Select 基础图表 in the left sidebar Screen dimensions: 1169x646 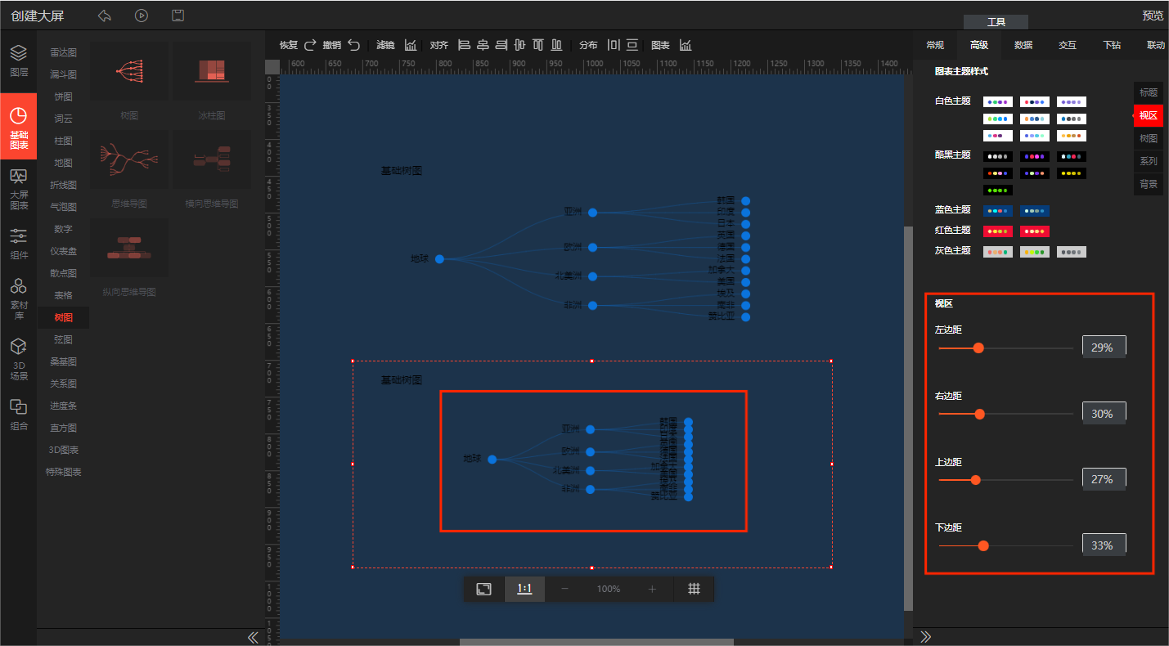click(x=18, y=125)
